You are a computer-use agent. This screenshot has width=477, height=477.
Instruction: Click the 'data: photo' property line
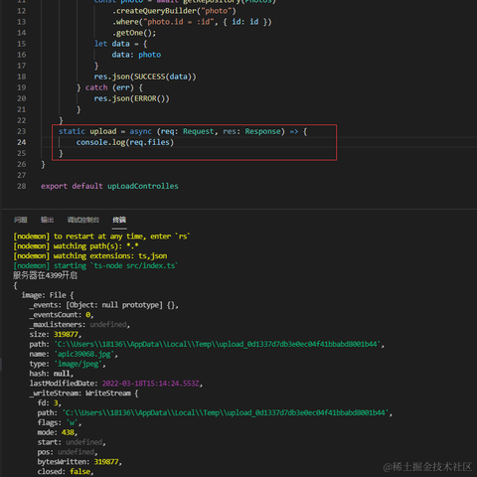pyautogui.click(x=136, y=55)
